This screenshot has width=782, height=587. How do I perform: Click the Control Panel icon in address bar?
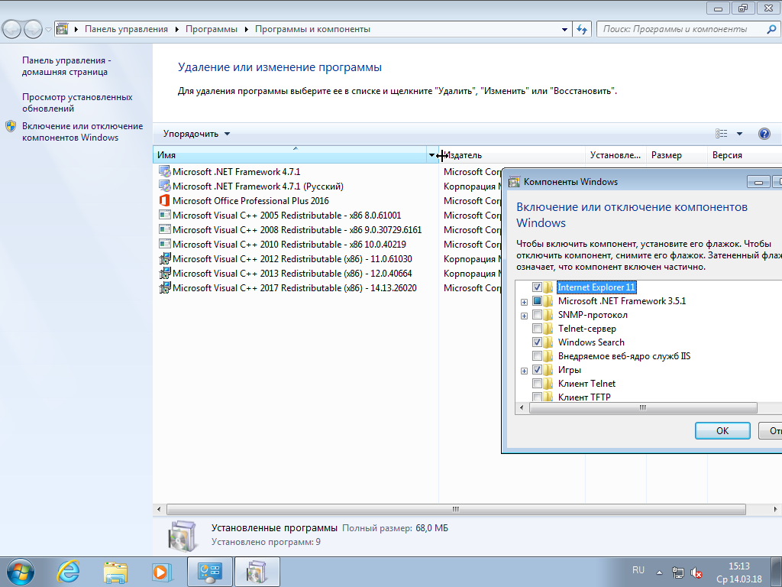point(63,29)
